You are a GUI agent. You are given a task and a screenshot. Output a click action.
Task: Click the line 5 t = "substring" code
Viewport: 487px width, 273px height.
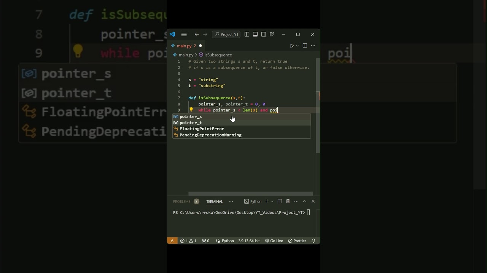[207, 86]
